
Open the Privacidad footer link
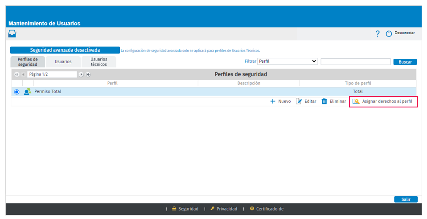[227, 209]
